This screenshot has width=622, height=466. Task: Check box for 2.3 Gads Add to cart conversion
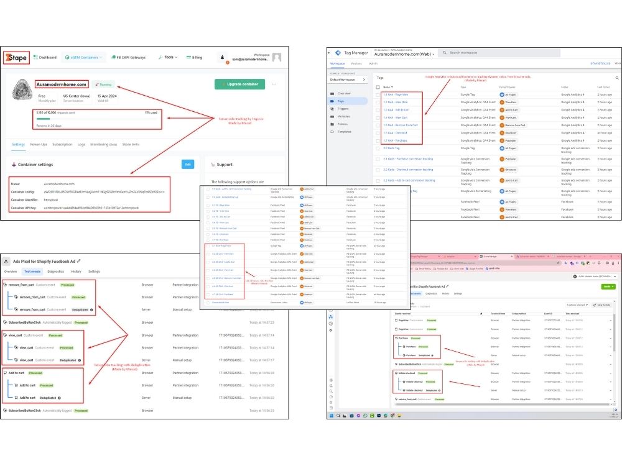(x=378, y=180)
